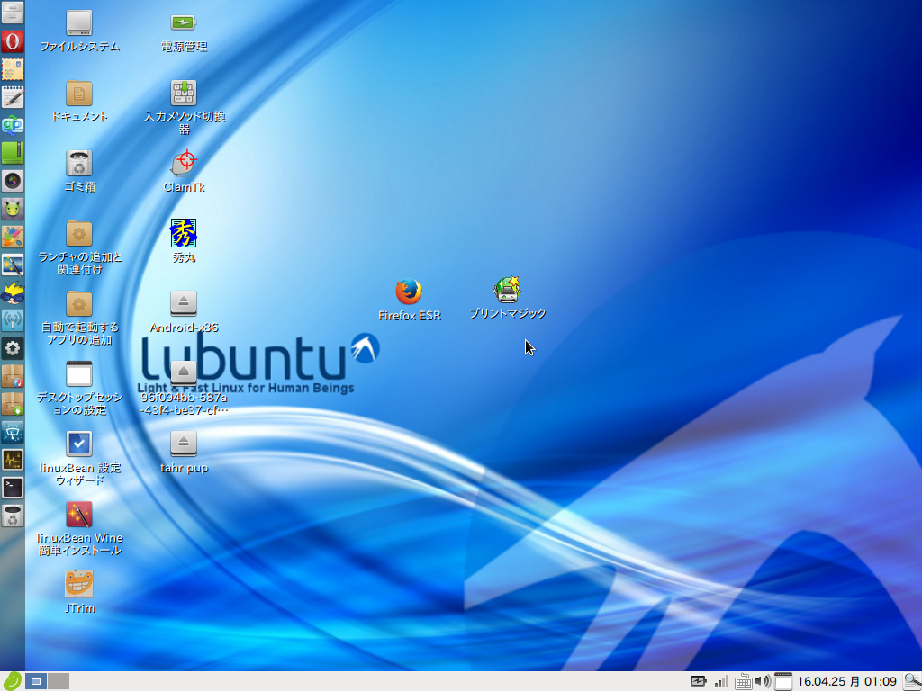This screenshot has height=691, width=922.
Task: Mount the Android-x86 volume
Action: point(183,304)
